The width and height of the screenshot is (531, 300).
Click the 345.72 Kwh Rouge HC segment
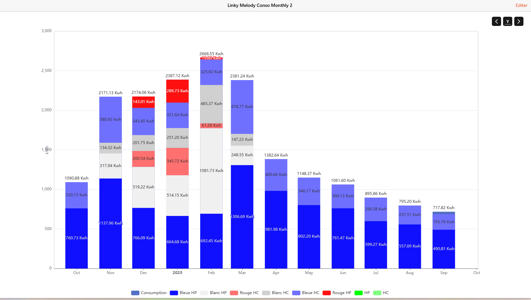pyautogui.click(x=177, y=161)
